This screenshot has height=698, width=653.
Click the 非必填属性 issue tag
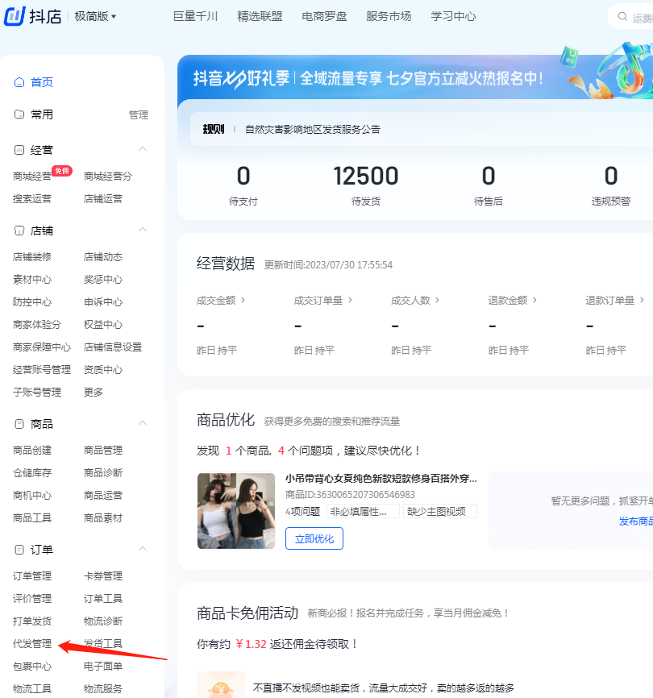[x=362, y=512]
